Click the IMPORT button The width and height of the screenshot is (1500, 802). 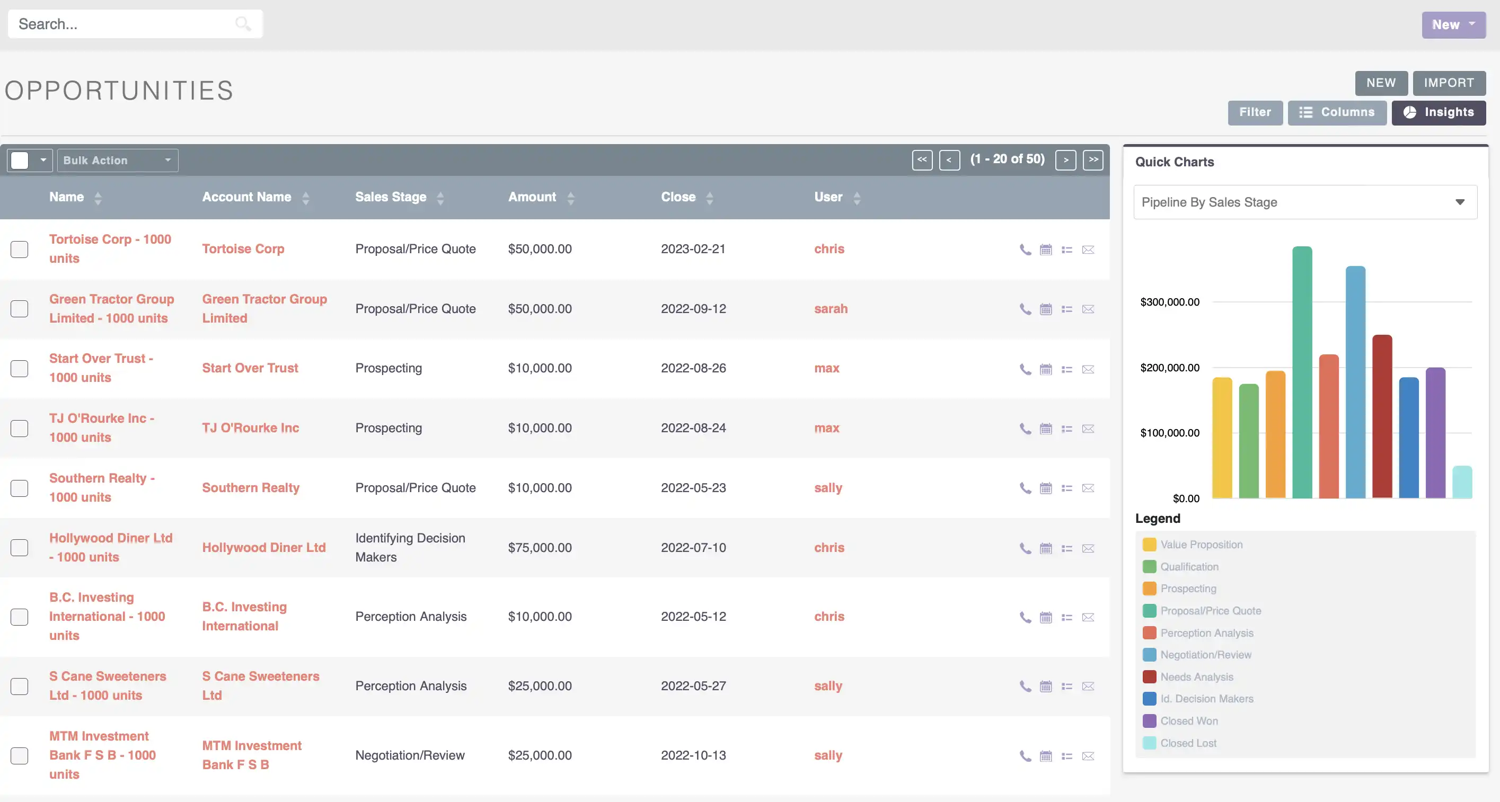1450,82
